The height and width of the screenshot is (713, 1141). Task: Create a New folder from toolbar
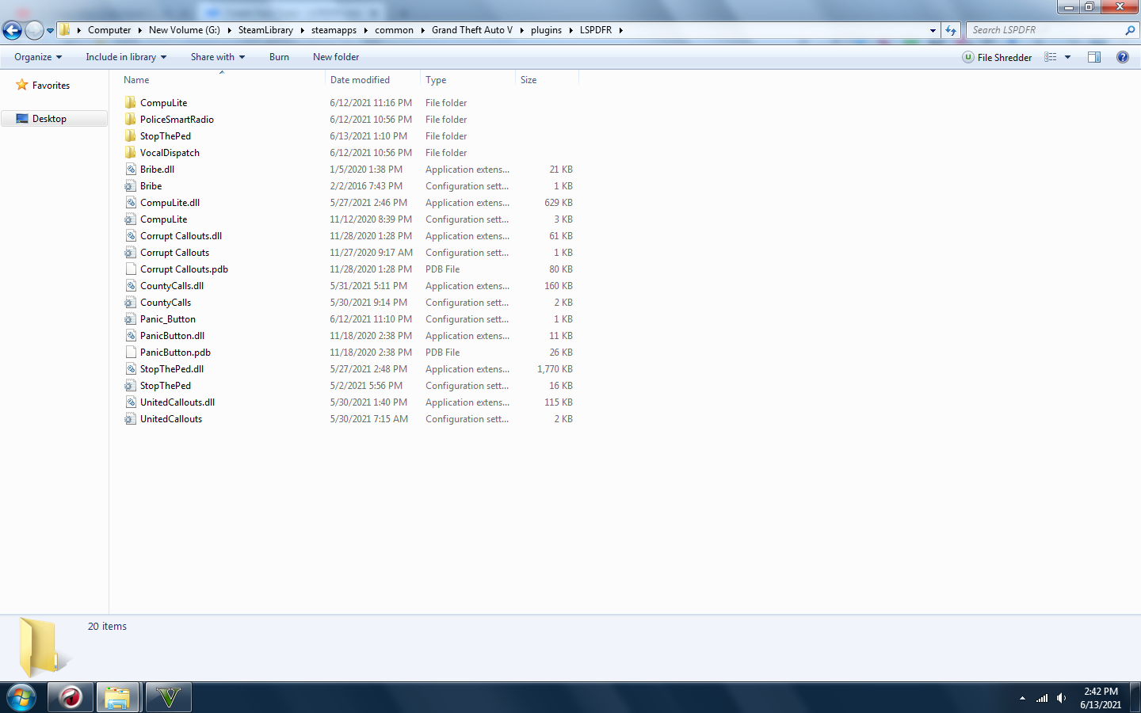tap(336, 57)
